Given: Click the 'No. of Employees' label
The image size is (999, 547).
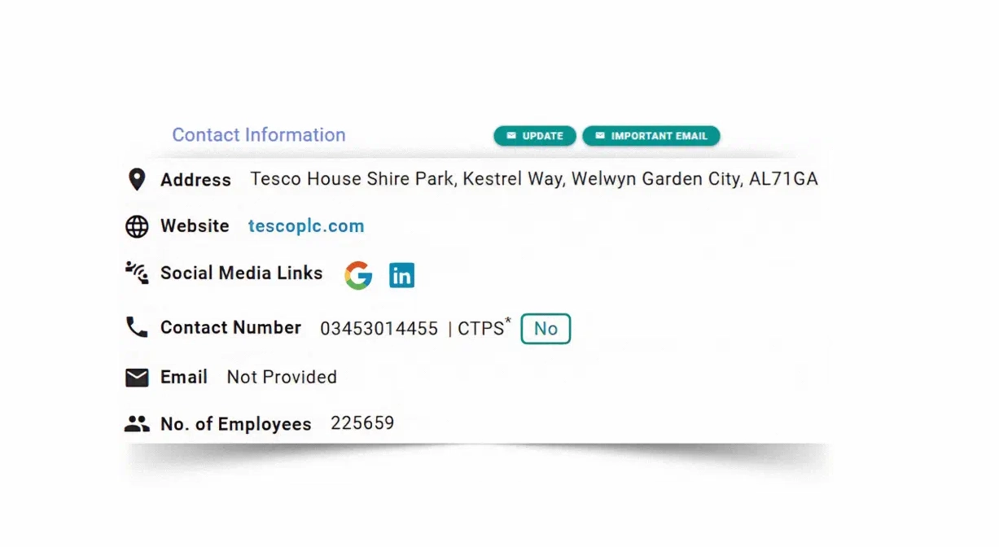Looking at the screenshot, I should [236, 424].
